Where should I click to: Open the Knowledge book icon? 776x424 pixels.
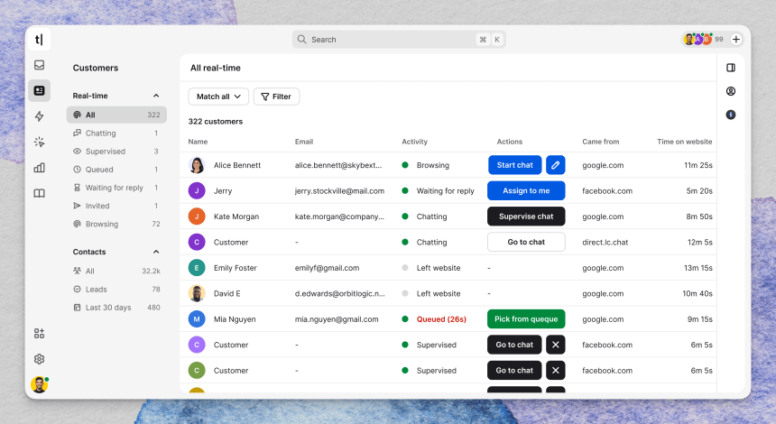39,193
